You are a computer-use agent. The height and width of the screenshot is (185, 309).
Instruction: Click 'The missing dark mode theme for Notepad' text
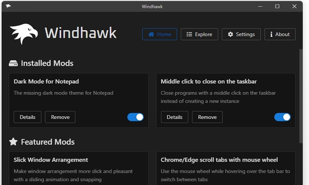click(x=63, y=93)
